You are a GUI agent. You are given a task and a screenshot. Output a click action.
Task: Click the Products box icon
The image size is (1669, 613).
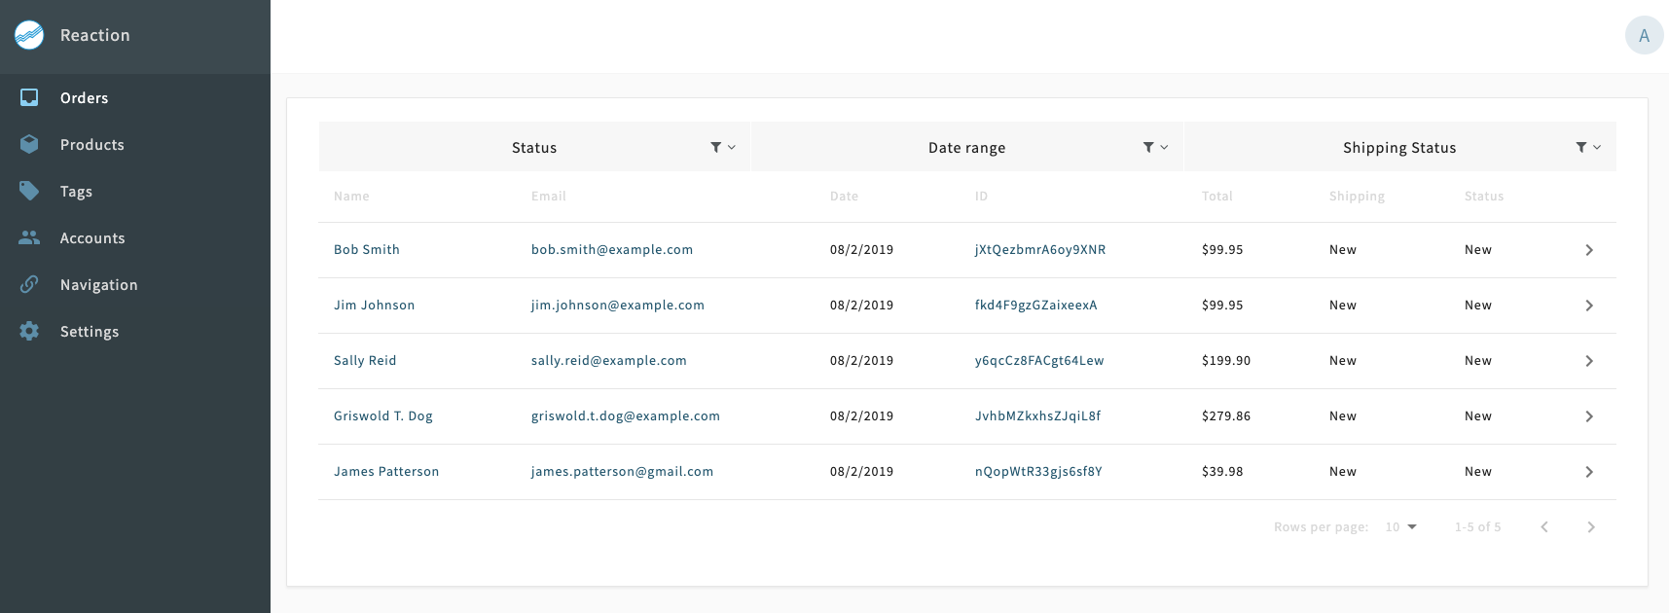tap(29, 144)
